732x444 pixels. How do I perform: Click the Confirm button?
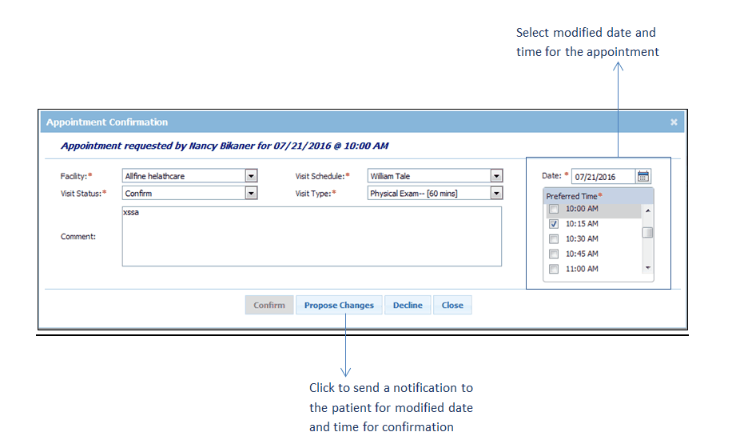269,305
